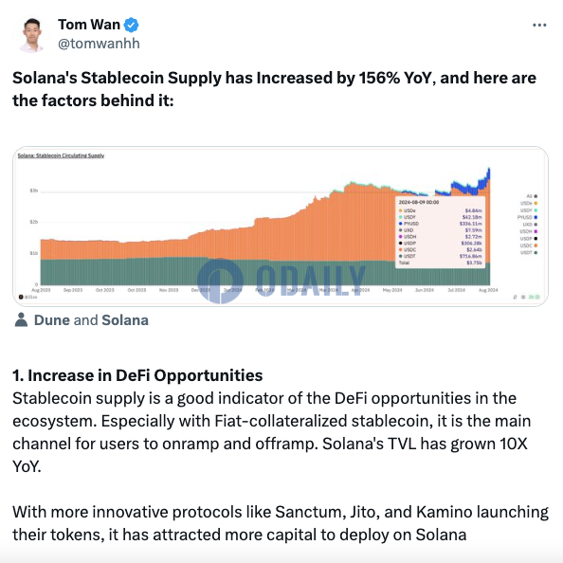This screenshot has width=563, height=563.
Task: Open the embedded stablecoin supply chart image
Action: tap(281, 227)
